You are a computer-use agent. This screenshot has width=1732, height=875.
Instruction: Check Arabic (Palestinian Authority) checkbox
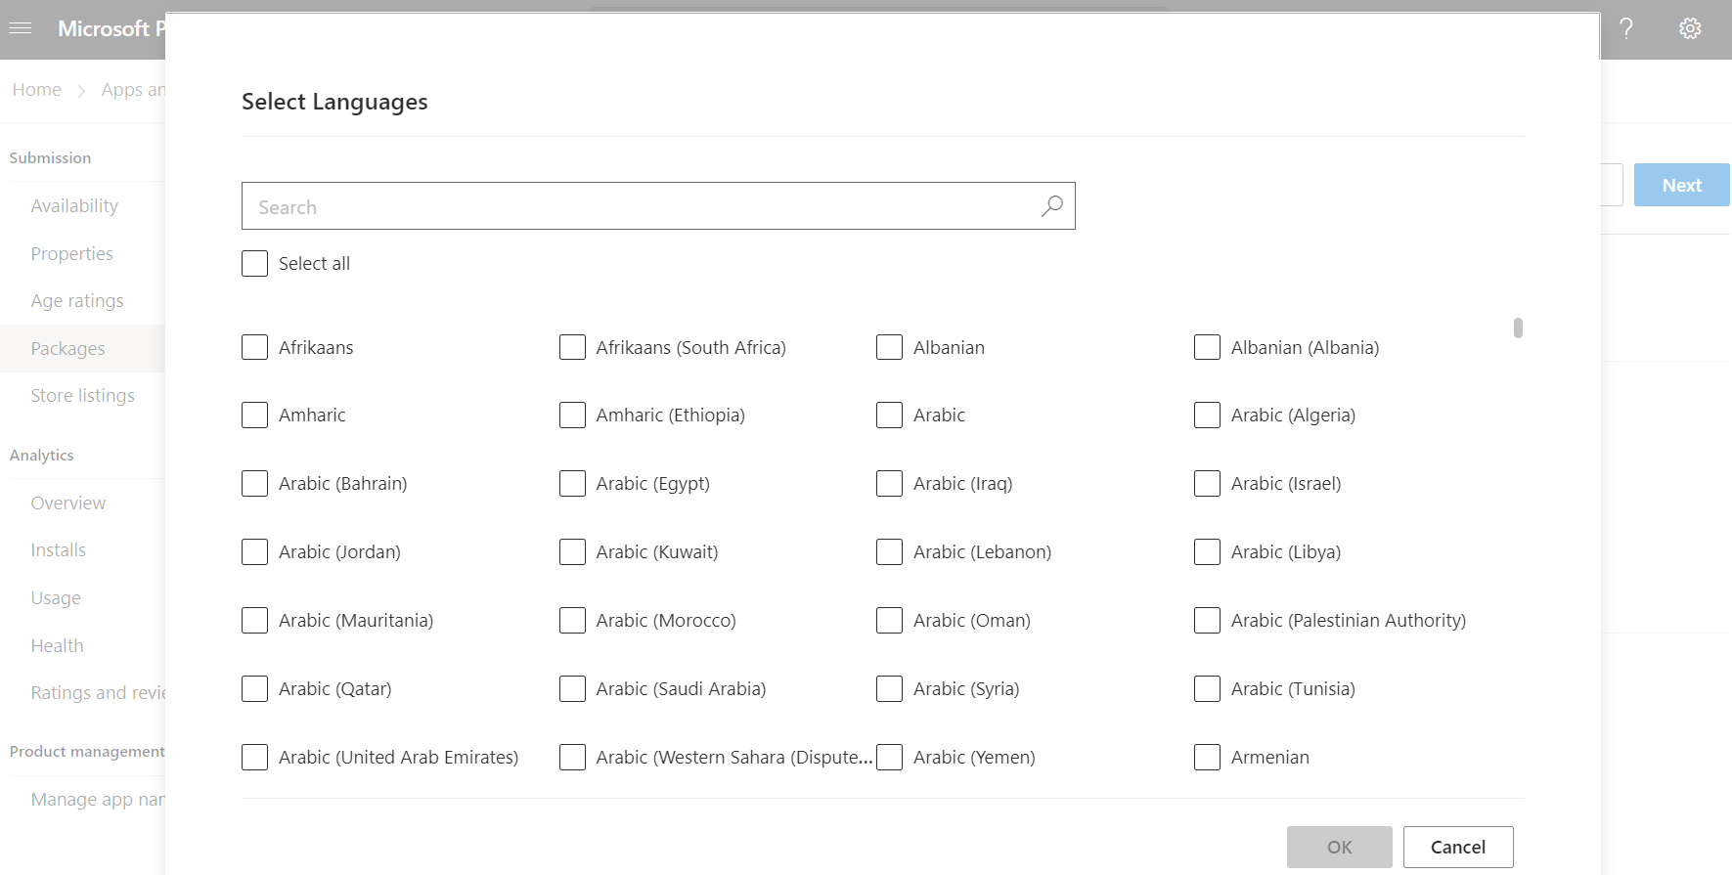point(1207,621)
